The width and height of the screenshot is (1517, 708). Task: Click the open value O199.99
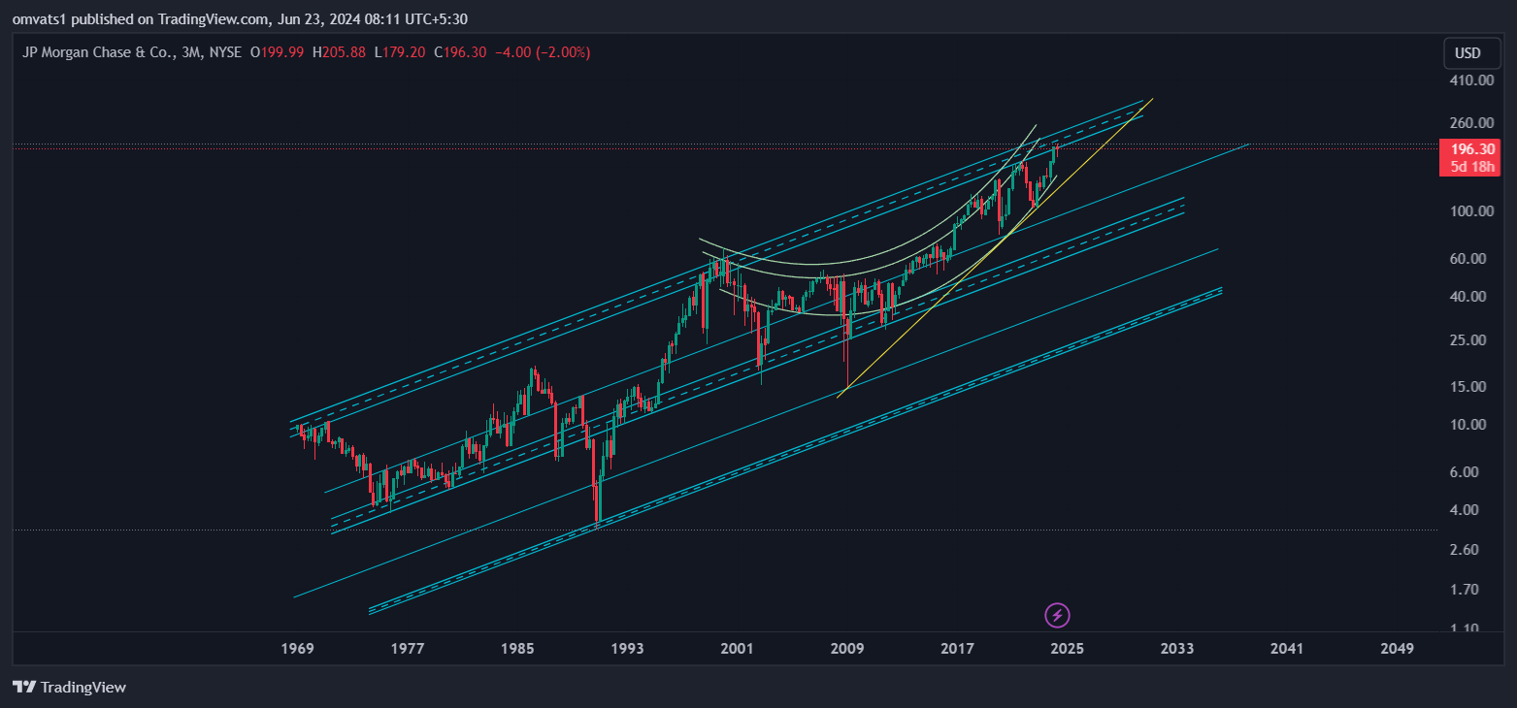pyautogui.click(x=278, y=51)
